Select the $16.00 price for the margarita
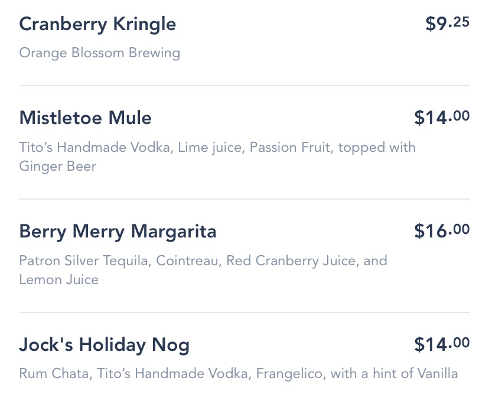Screen dimensions: 489x394 (x=442, y=231)
